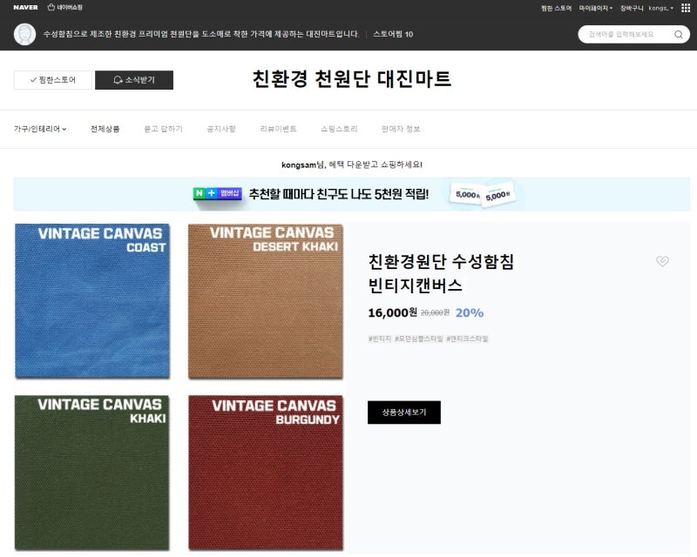Expand kongs account dropdown
This screenshot has height=557, width=697.
click(661, 8)
